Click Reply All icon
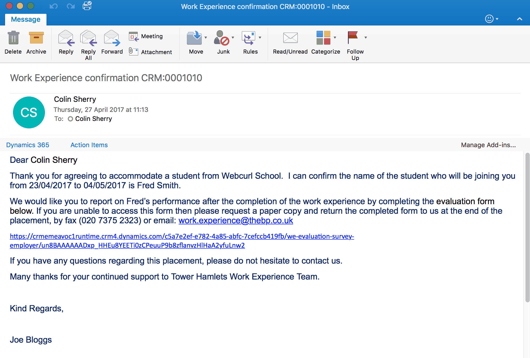Image resolution: width=530 pixels, height=358 pixels. pos(88,38)
